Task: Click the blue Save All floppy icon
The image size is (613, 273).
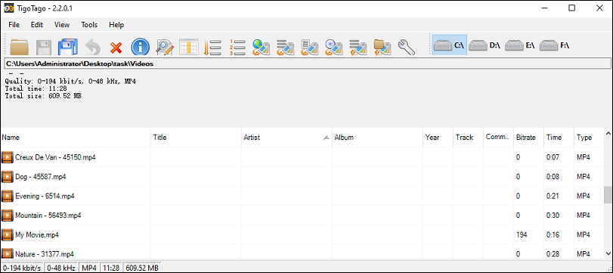Action: coord(68,48)
